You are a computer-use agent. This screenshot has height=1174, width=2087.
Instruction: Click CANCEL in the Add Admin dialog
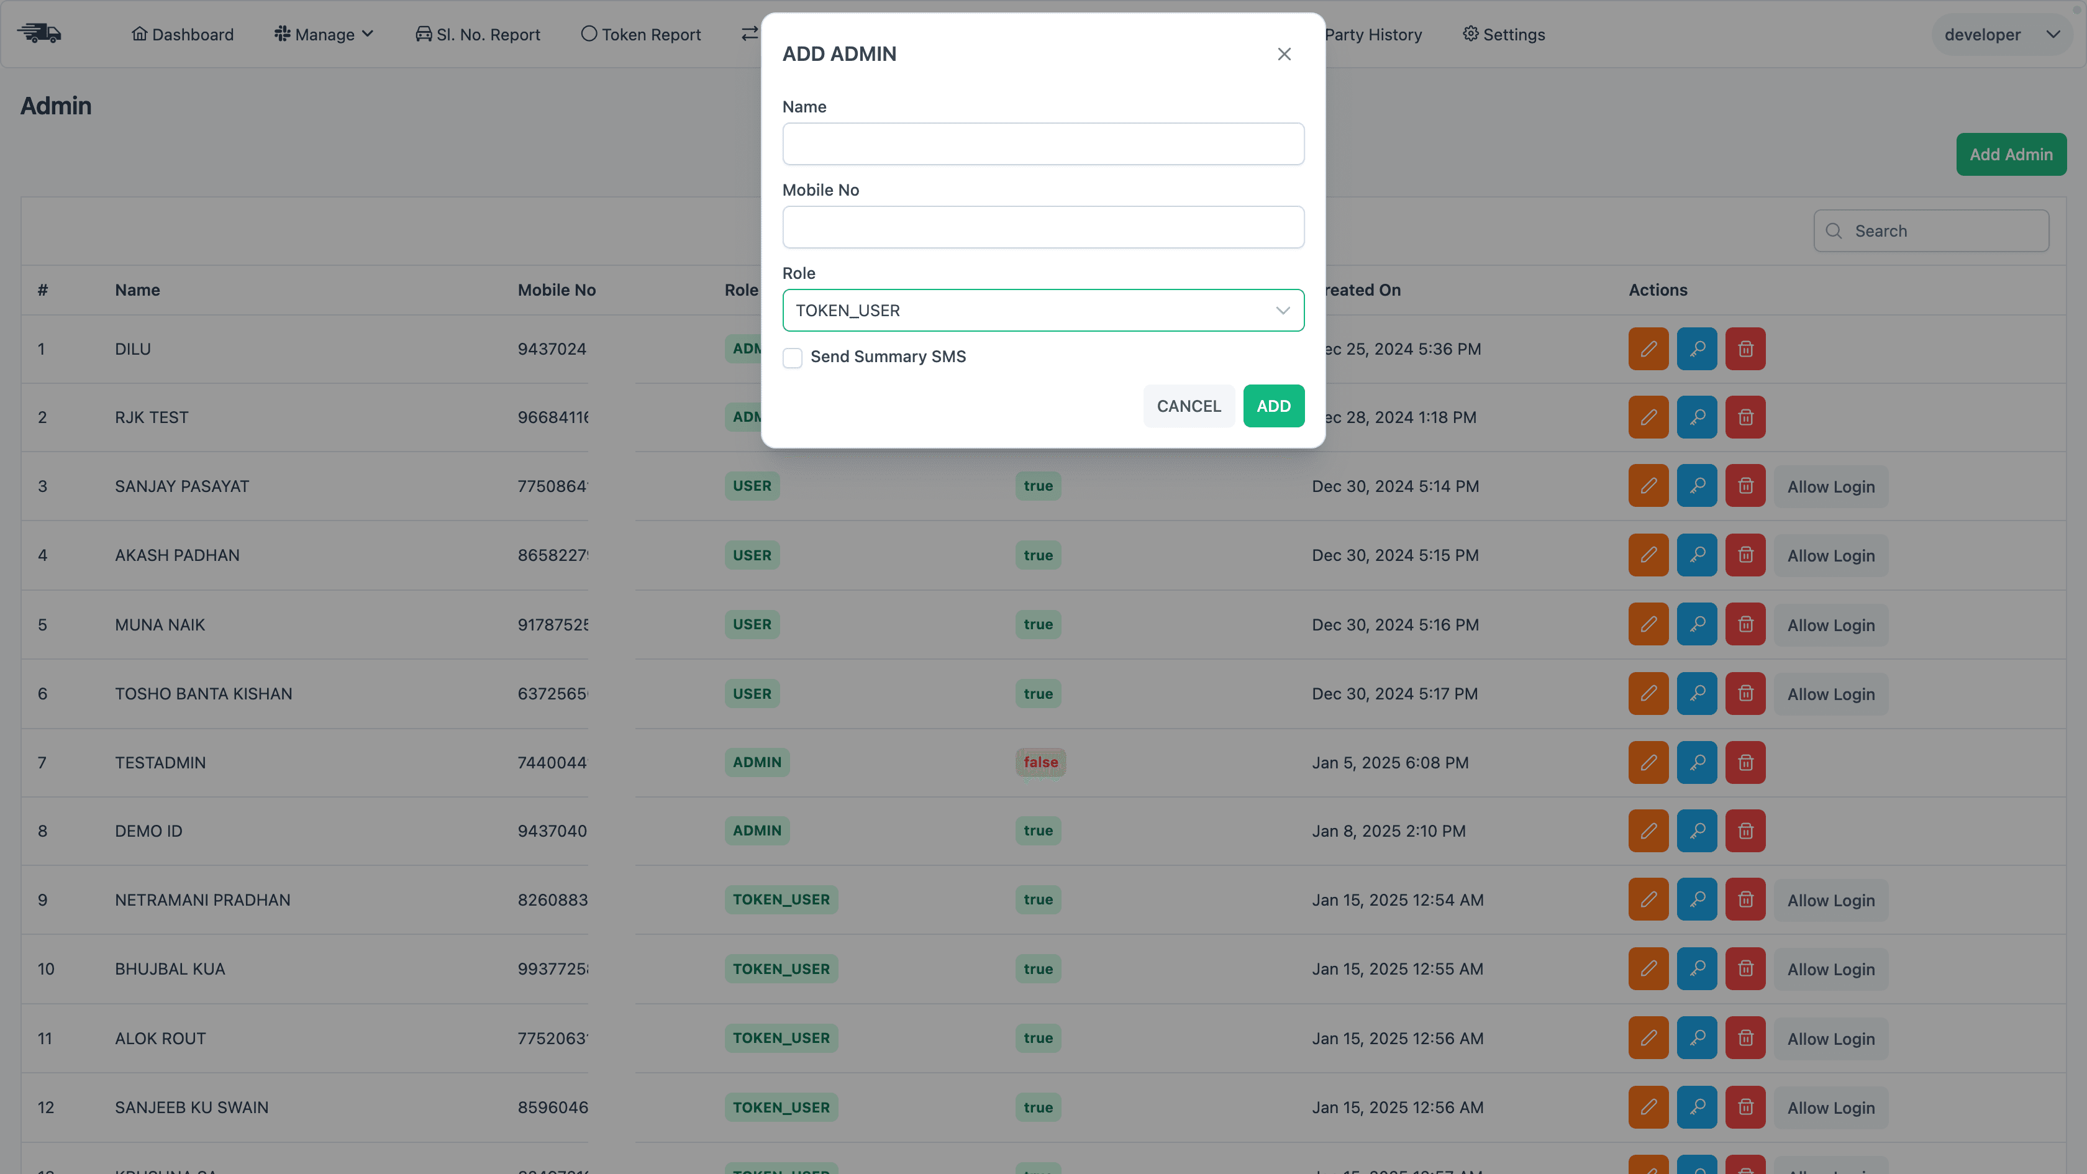point(1188,406)
